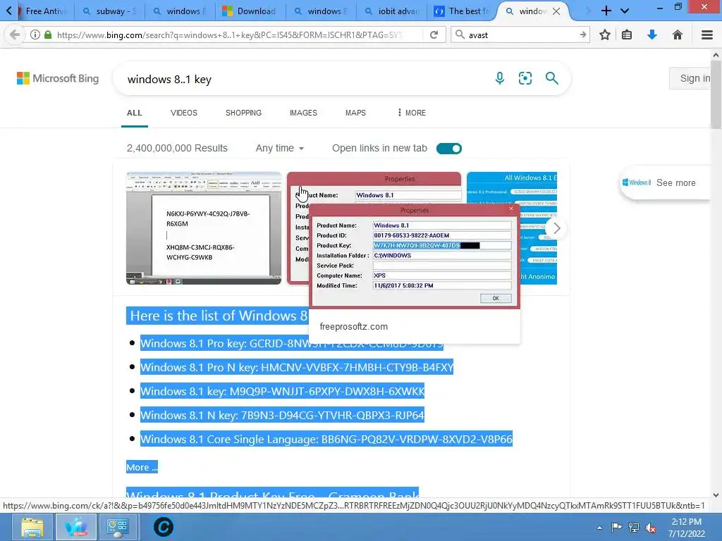Show hidden tray icons arrow
Screen dimensions: 722x541
click(x=599, y=528)
